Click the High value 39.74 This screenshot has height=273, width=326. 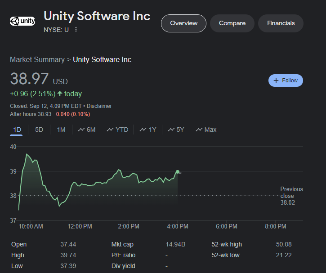pyautogui.click(x=68, y=255)
